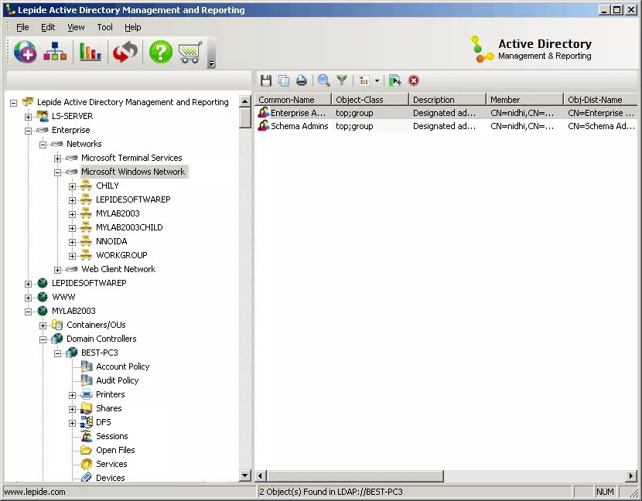Expand the Web Client Network node
This screenshot has width=642, height=501.
[58, 270]
